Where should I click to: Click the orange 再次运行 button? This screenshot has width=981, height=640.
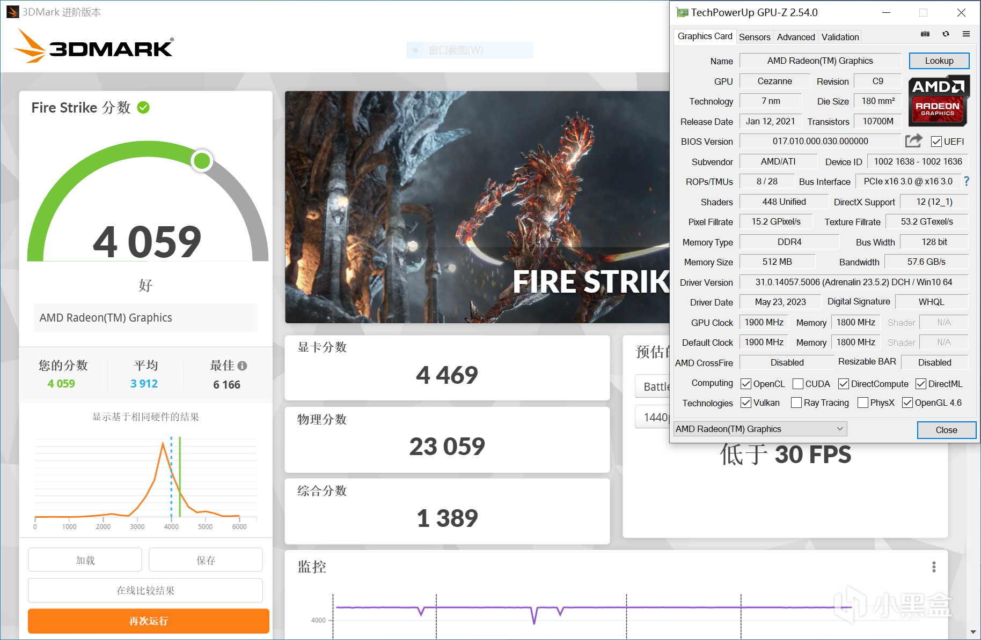[x=149, y=621]
